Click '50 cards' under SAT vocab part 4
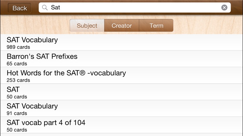 point(17,130)
